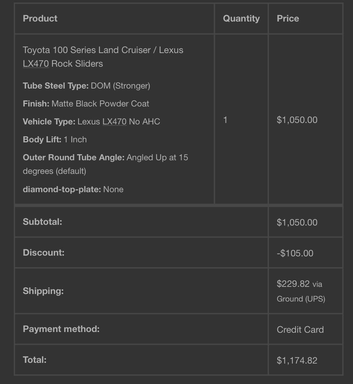Select the Price column header
Image resolution: width=353 pixels, height=384 pixels.
click(288, 19)
